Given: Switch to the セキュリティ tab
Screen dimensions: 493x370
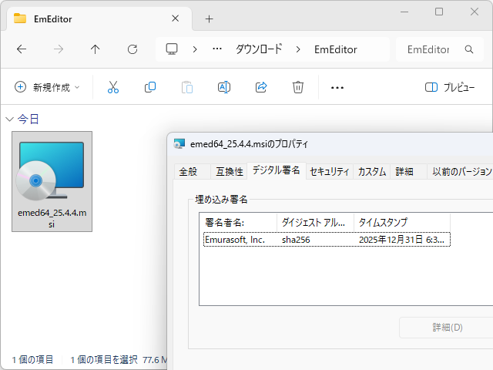Looking at the screenshot, I should tap(329, 171).
